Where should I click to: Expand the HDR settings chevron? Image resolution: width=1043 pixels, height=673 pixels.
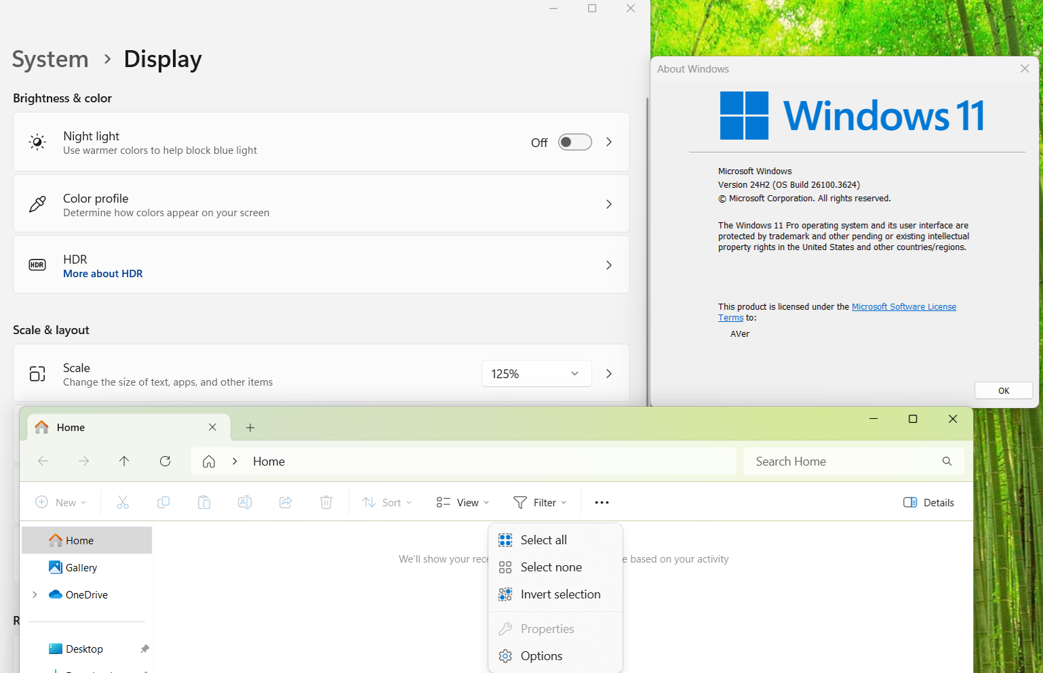point(609,265)
